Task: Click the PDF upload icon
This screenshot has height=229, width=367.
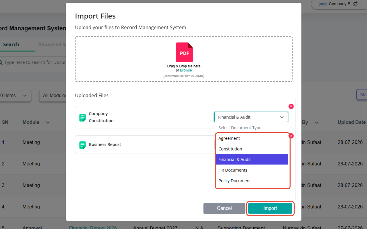Action: (184, 52)
